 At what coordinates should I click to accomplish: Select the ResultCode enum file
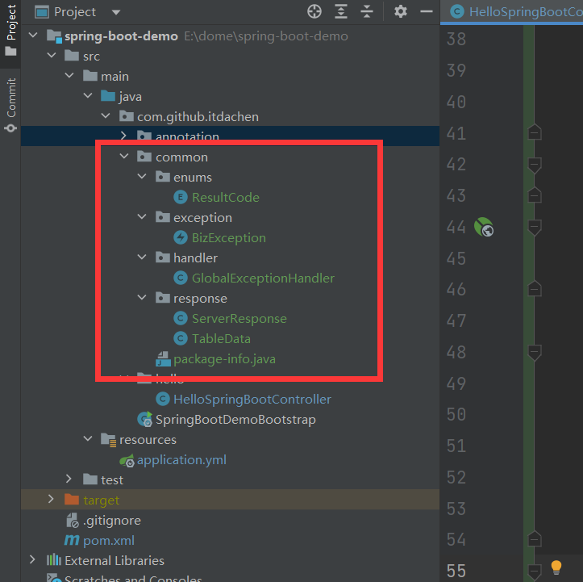coord(225,198)
